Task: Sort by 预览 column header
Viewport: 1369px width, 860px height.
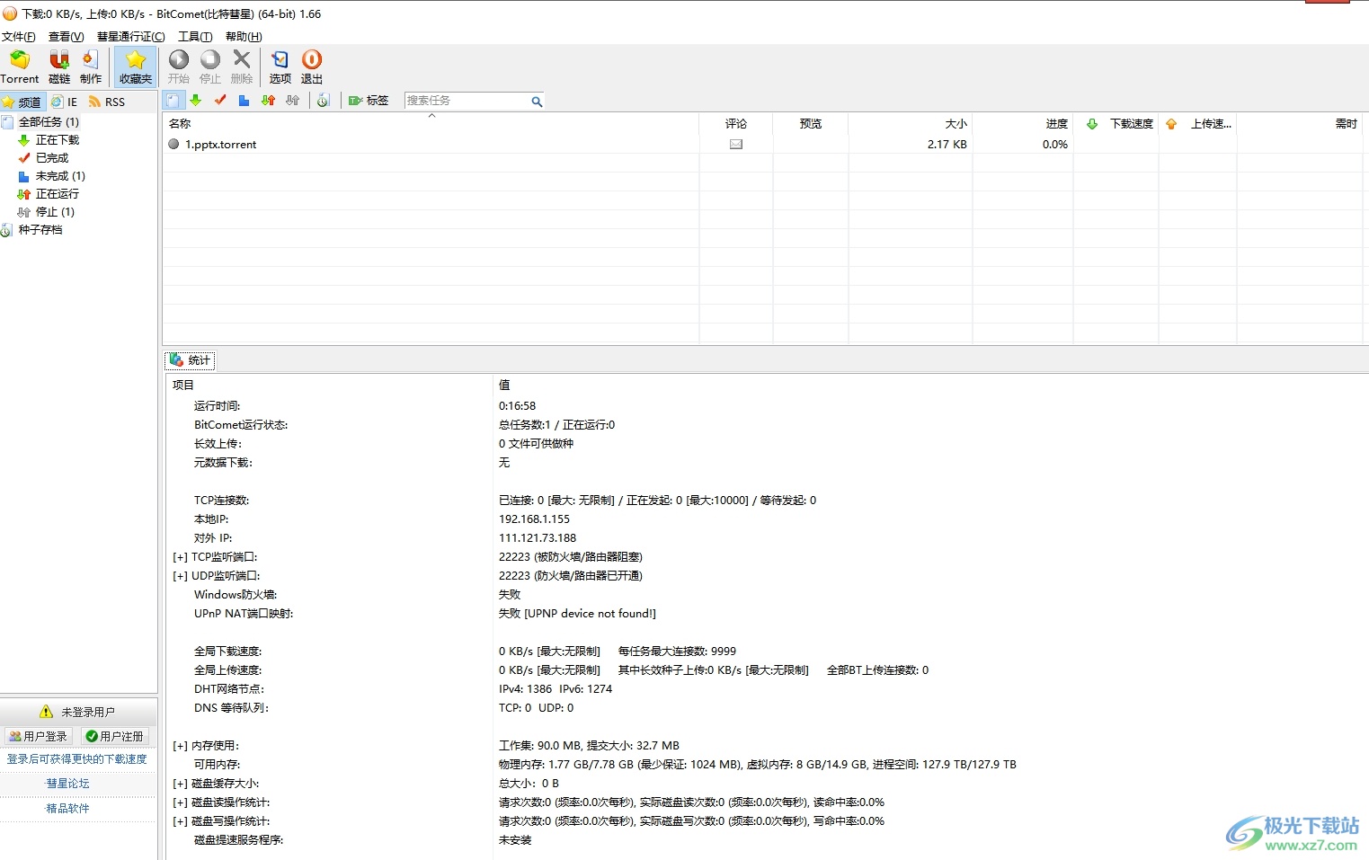Action: 811,123
